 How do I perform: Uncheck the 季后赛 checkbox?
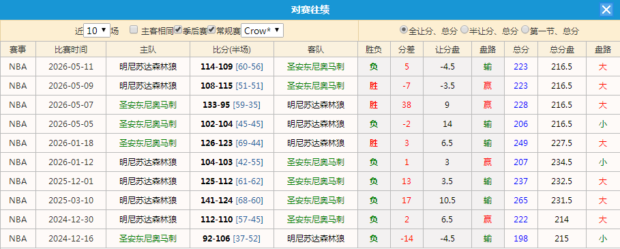[178, 29]
